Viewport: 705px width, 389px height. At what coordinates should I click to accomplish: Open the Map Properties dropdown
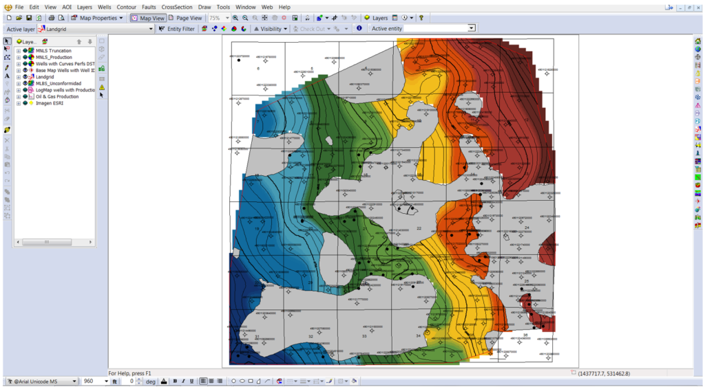click(x=121, y=18)
